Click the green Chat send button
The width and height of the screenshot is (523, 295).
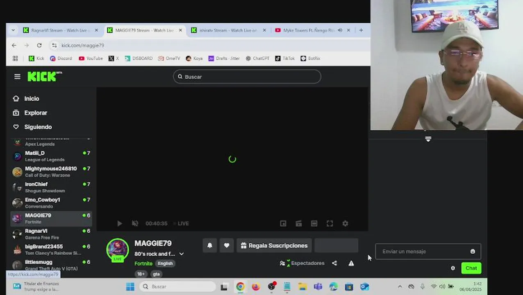[x=471, y=268]
